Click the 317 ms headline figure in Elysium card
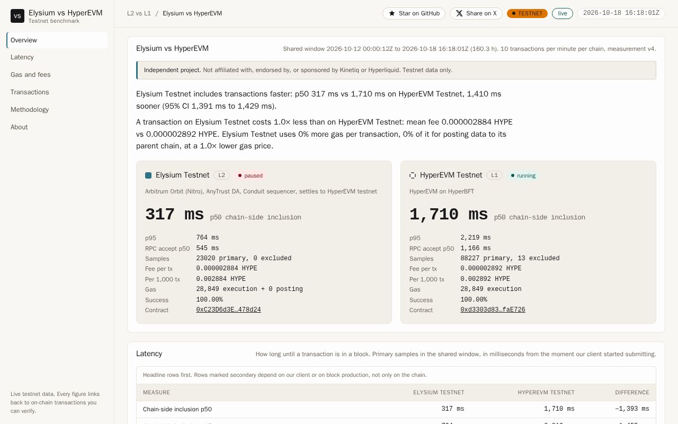This screenshot has width=678, height=424. tap(174, 215)
